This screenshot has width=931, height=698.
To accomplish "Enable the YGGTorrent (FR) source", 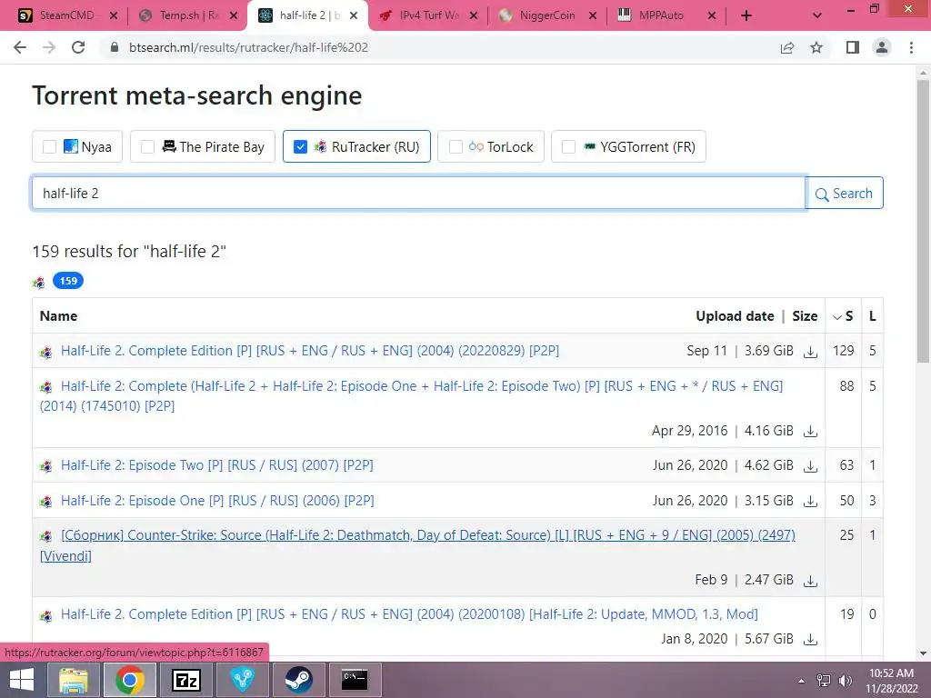I will pyautogui.click(x=568, y=146).
